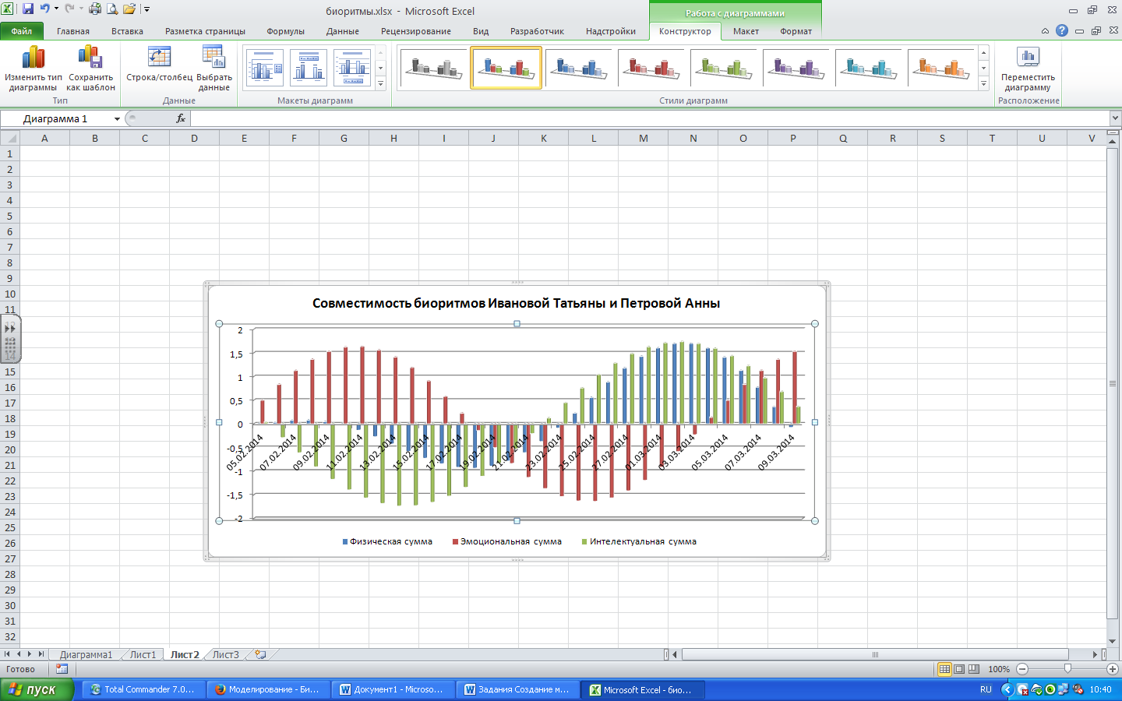Image resolution: width=1122 pixels, height=701 pixels.
Task: Choose the first chart layout thumbnail
Action: pos(265,68)
